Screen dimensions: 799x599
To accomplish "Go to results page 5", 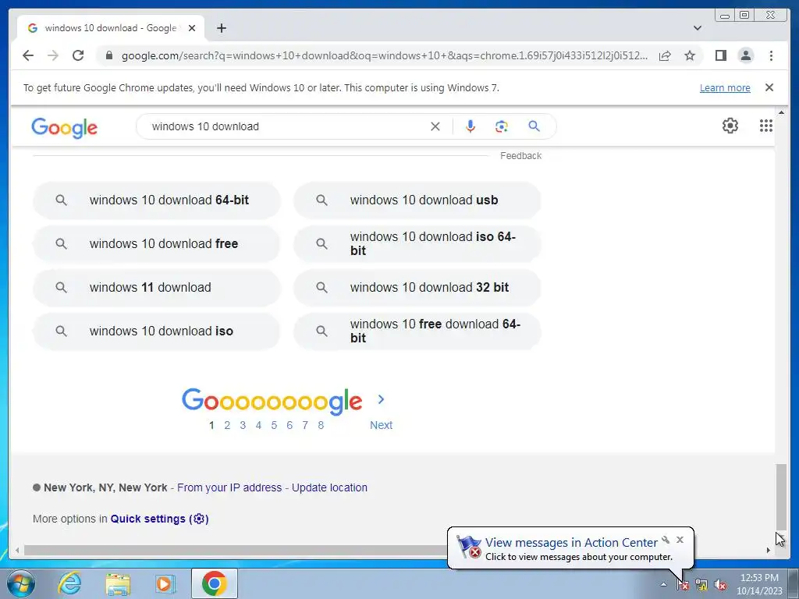I will coord(274,425).
